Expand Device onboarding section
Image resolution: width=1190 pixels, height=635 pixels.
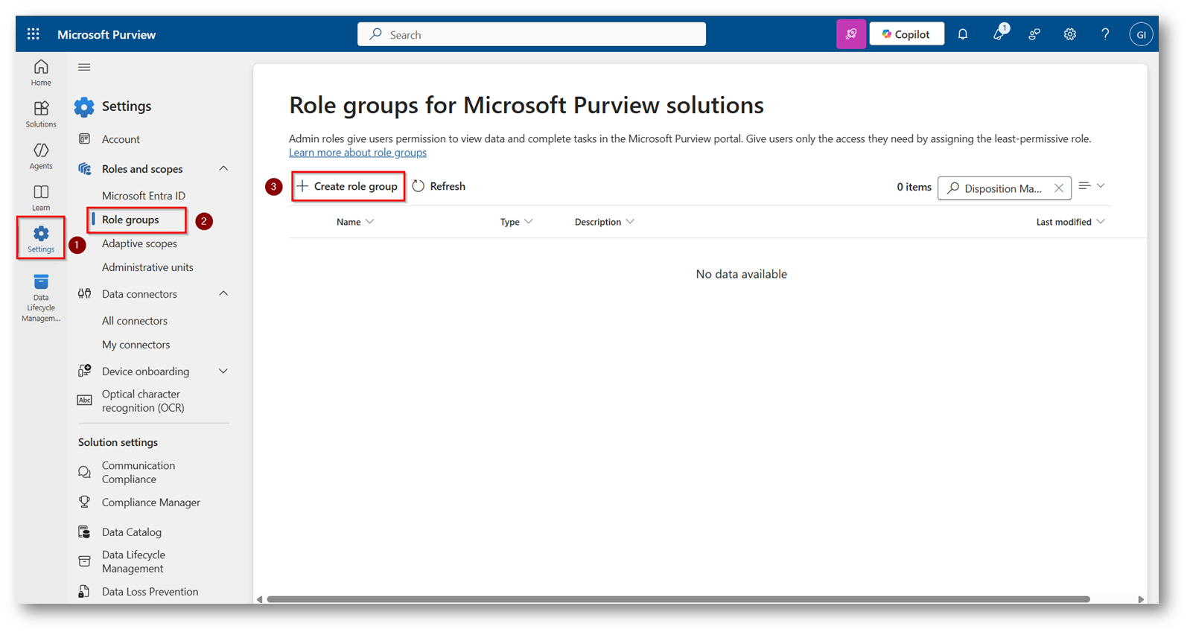pos(223,371)
